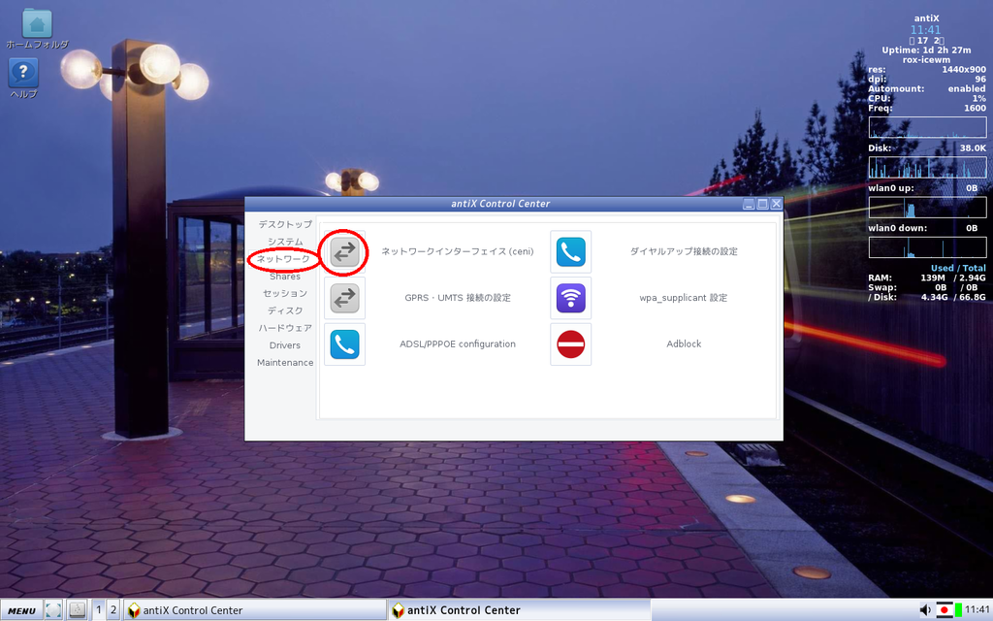Click the ADSL/PPPOE configuration label
The width and height of the screenshot is (993, 621).
458,344
